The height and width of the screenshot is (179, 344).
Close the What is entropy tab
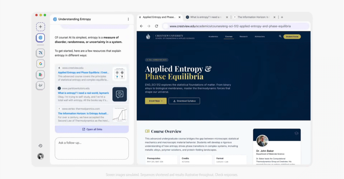[x=227, y=17]
